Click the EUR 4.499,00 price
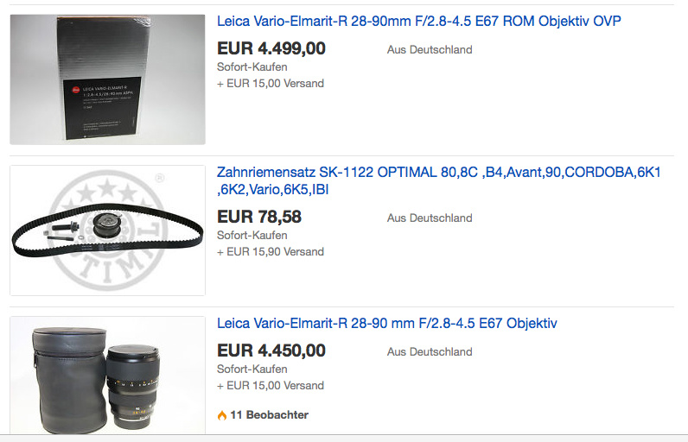The width and height of the screenshot is (688, 442). [271, 49]
